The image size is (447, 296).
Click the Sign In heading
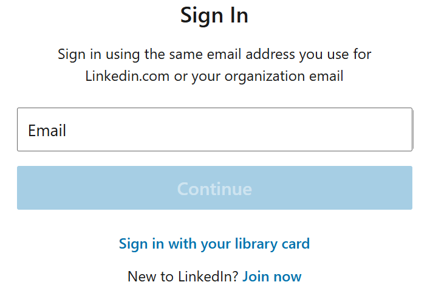click(x=214, y=16)
